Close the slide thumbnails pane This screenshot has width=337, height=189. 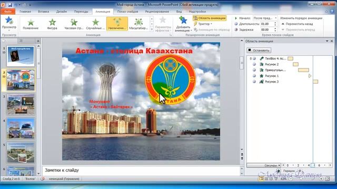click(x=38, y=41)
